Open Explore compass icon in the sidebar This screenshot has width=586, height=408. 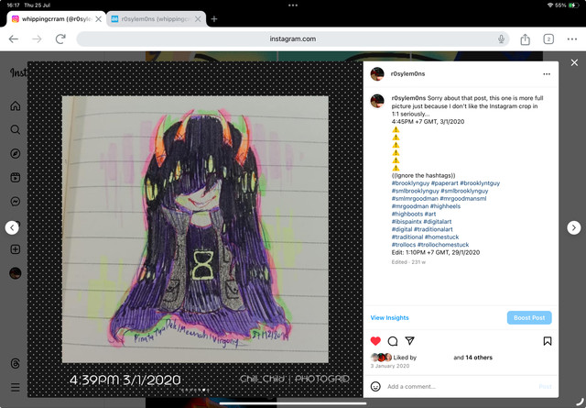click(x=16, y=153)
